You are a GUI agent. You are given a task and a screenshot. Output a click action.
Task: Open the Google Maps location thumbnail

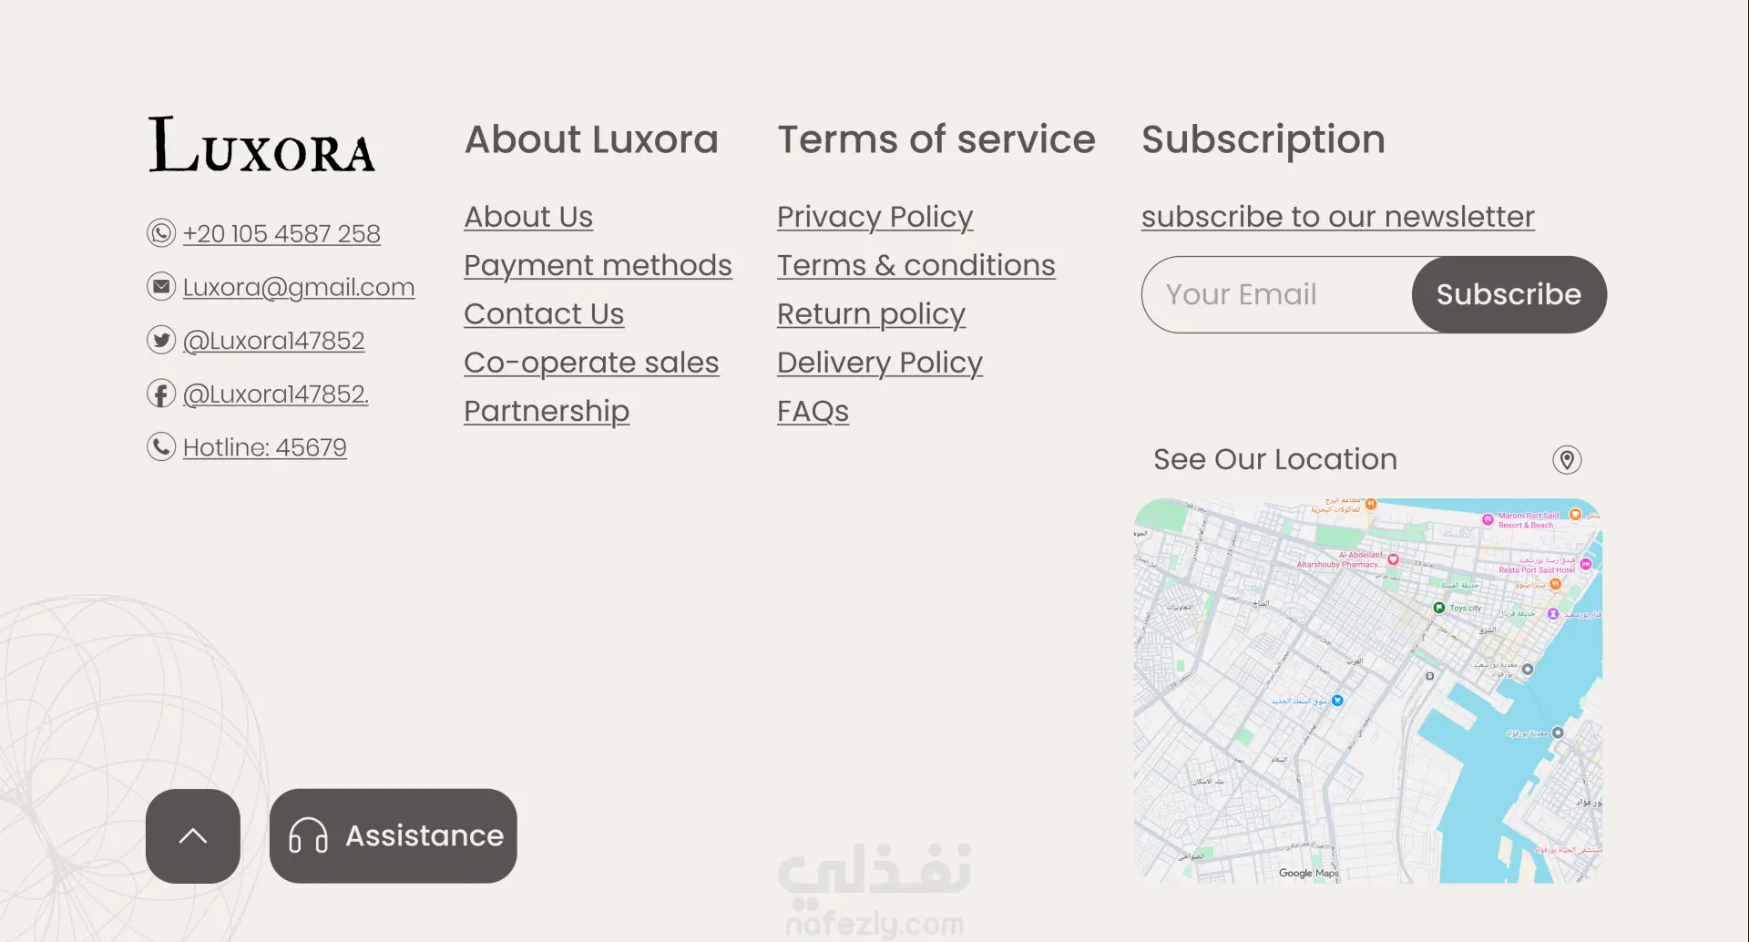(1367, 690)
